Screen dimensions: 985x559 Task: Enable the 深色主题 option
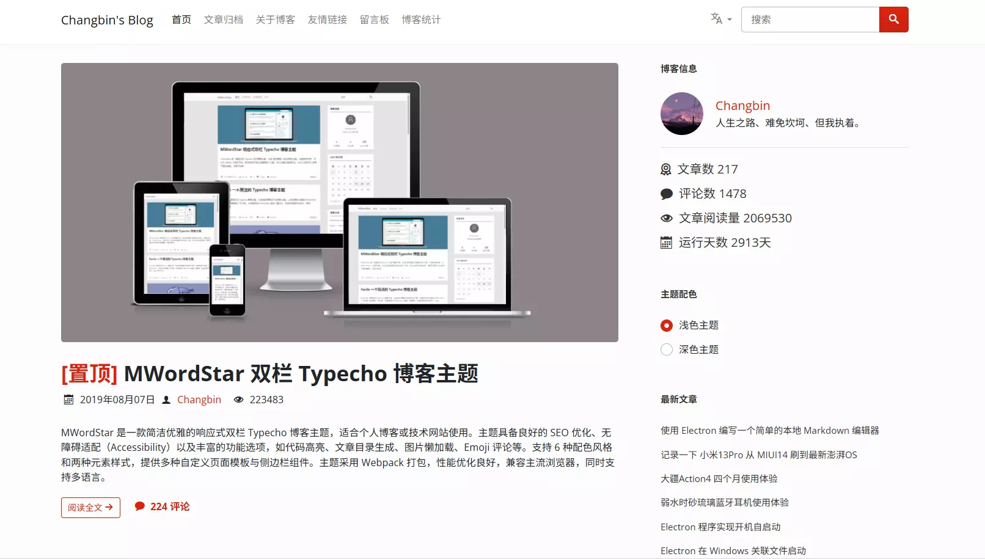[665, 349]
